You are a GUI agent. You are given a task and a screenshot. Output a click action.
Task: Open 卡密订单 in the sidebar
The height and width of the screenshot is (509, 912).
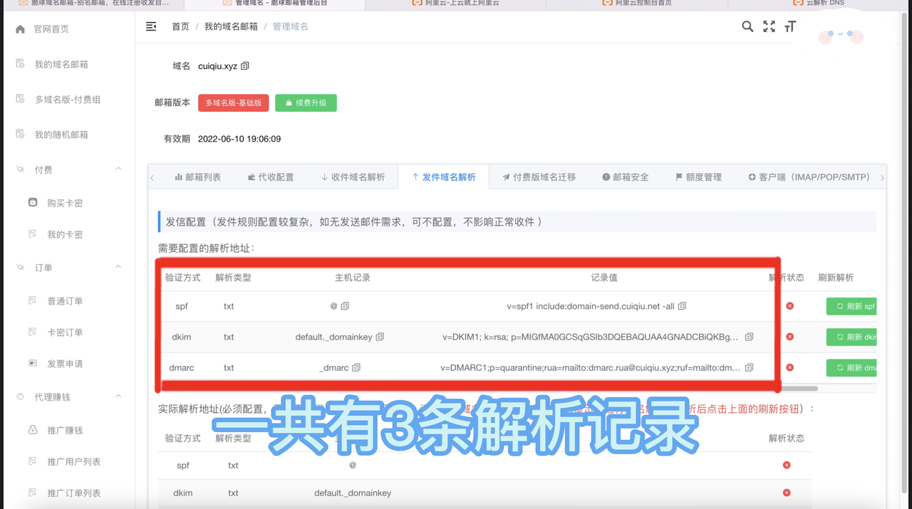(x=65, y=332)
